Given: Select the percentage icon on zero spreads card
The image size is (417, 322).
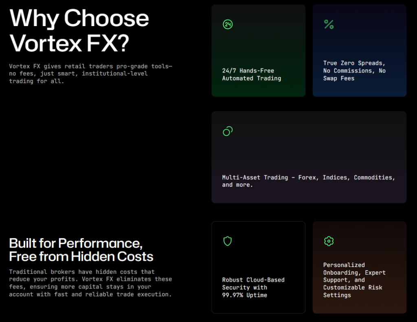Looking at the screenshot, I should (x=329, y=24).
